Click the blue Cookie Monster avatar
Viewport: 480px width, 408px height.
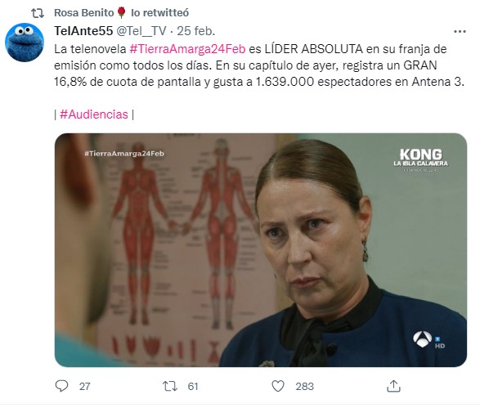25,43
